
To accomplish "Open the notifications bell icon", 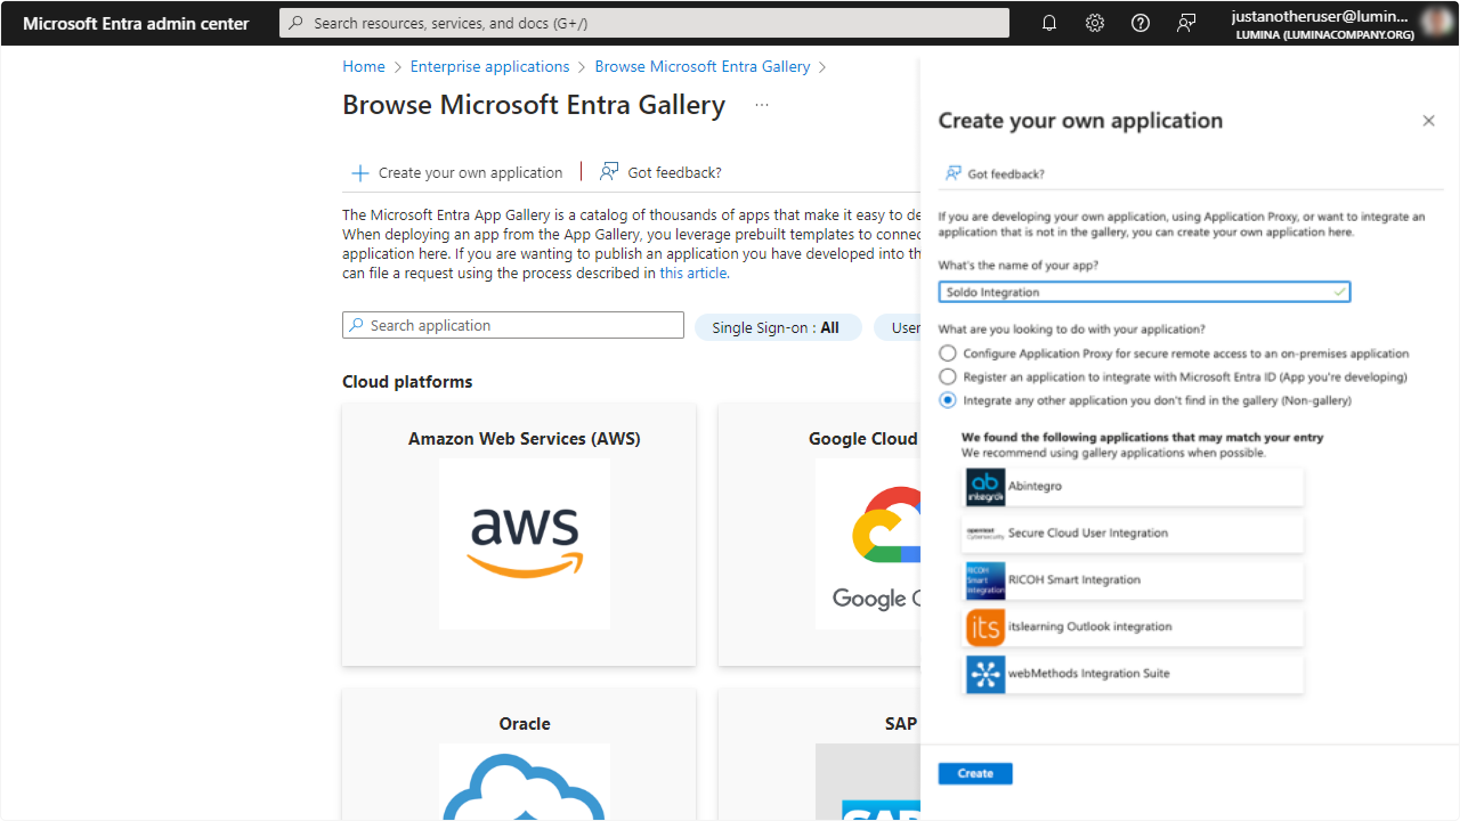I will pyautogui.click(x=1049, y=23).
